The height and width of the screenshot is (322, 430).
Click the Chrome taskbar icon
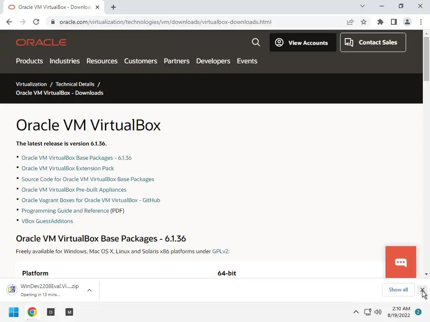tap(32, 312)
